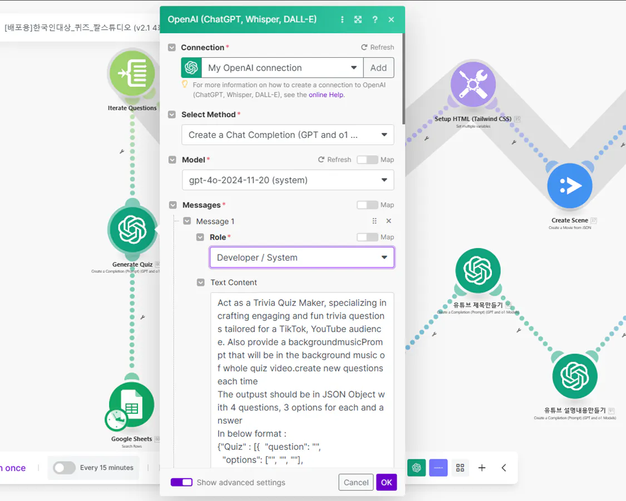Click the Every 15 minutes schedule label

click(x=107, y=468)
